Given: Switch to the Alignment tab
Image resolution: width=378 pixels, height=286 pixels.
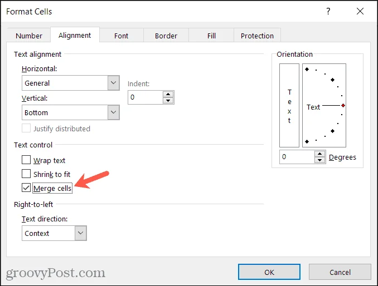Looking at the screenshot, I should 75,36.
